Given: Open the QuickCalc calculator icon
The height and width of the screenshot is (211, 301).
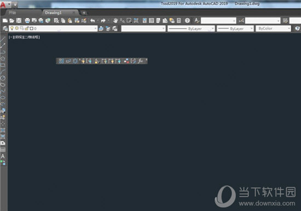Looking at the screenshot, I should tap(179, 21).
